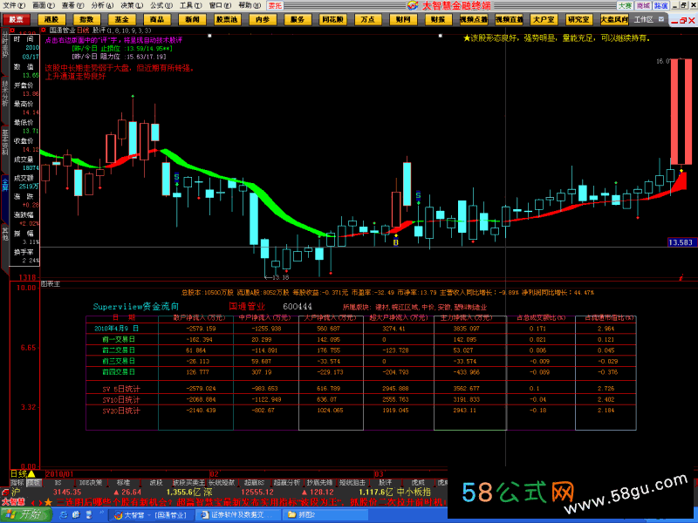Screen dimensions: 698x523
Task: Click the 商城 button in title bar
Action: coord(642,6)
